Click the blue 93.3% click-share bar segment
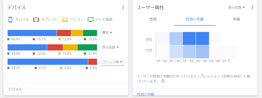Viewport: 262px width, 98px height. point(48,62)
